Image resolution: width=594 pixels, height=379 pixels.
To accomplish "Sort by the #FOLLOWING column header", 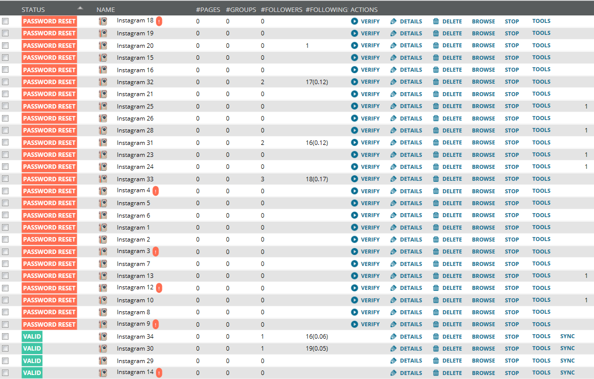I will 326,10.
